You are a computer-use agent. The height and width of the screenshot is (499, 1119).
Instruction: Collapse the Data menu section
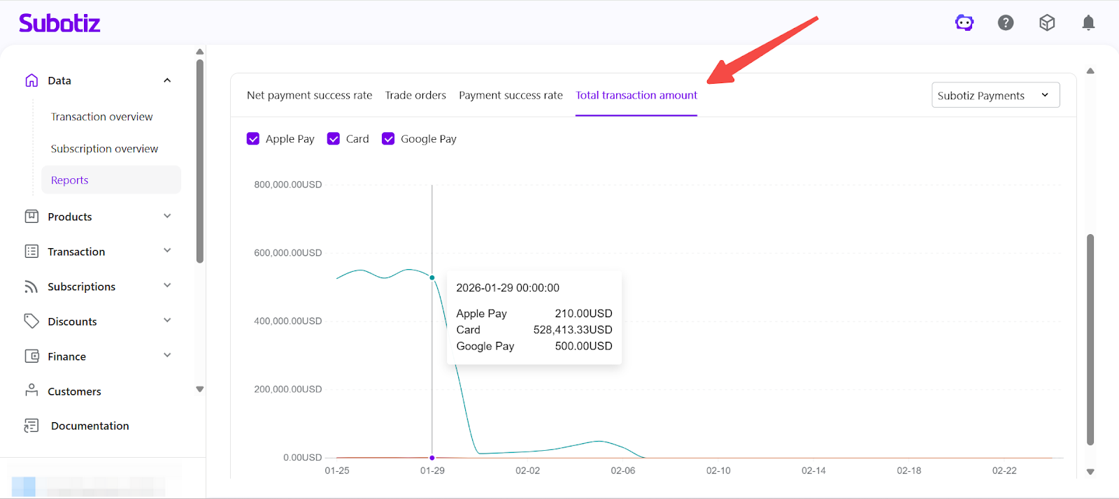pyautogui.click(x=167, y=80)
